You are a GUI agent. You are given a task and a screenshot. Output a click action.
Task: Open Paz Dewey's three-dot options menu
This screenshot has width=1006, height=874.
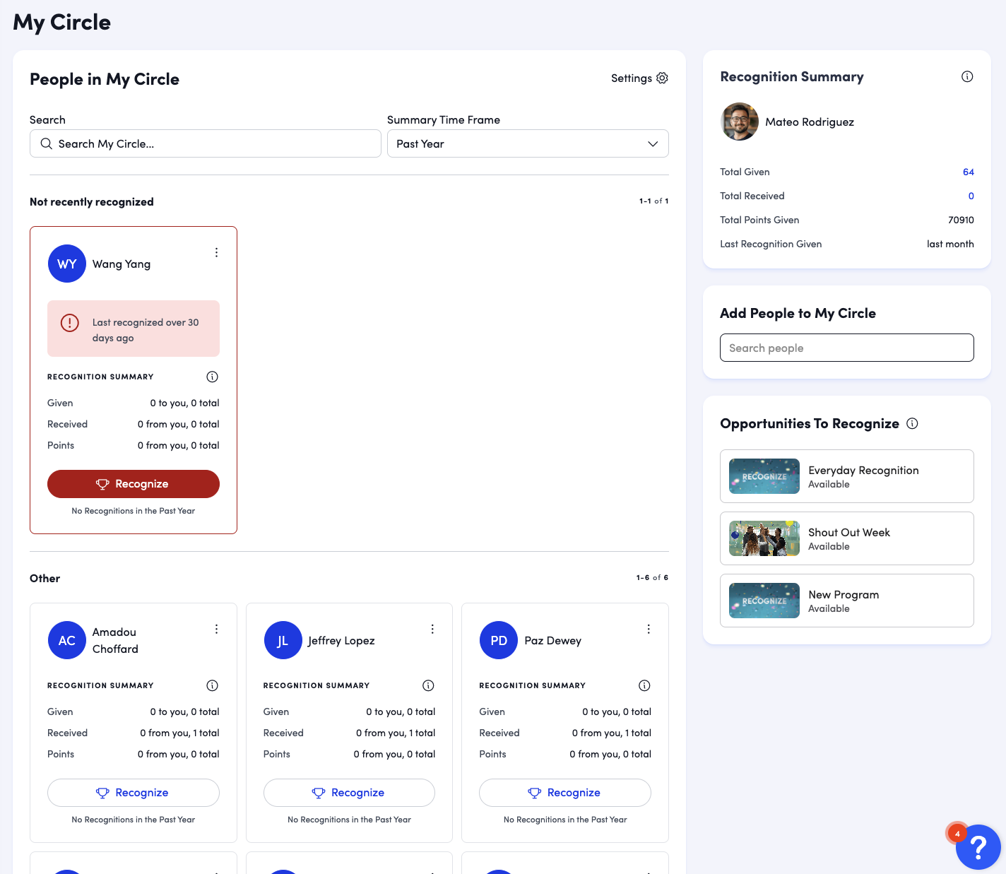click(x=649, y=630)
